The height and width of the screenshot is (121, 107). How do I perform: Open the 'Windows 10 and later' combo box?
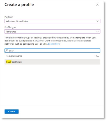[x=52, y=21]
